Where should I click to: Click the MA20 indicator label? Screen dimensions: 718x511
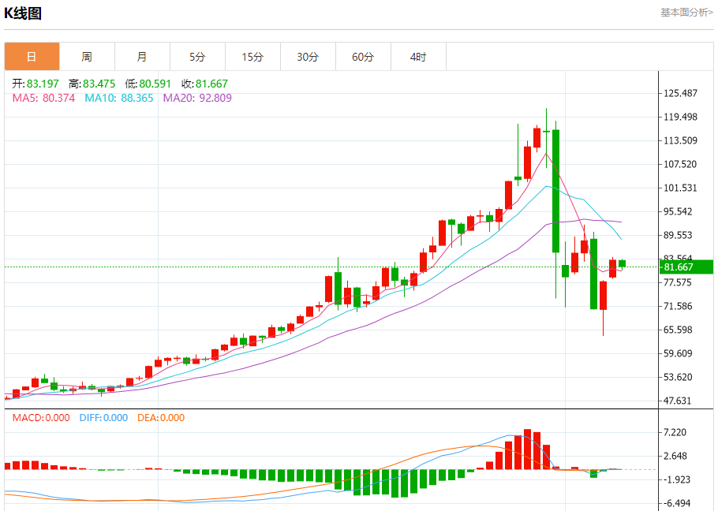pos(197,98)
